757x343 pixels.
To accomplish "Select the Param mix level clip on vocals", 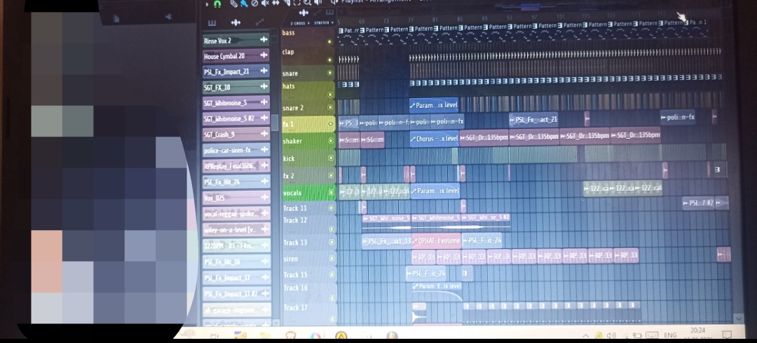I will point(435,191).
